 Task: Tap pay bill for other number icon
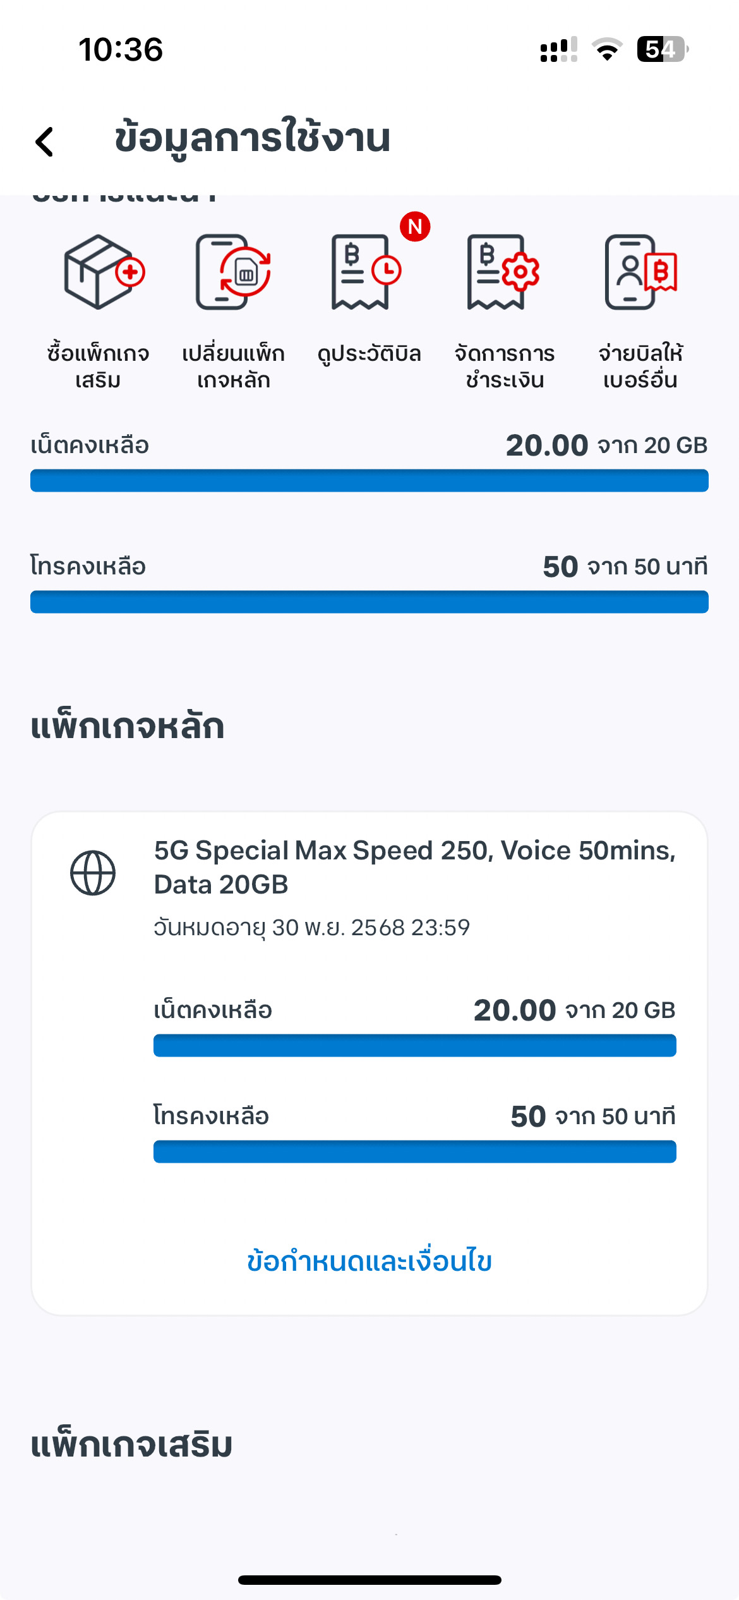coord(640,272)
